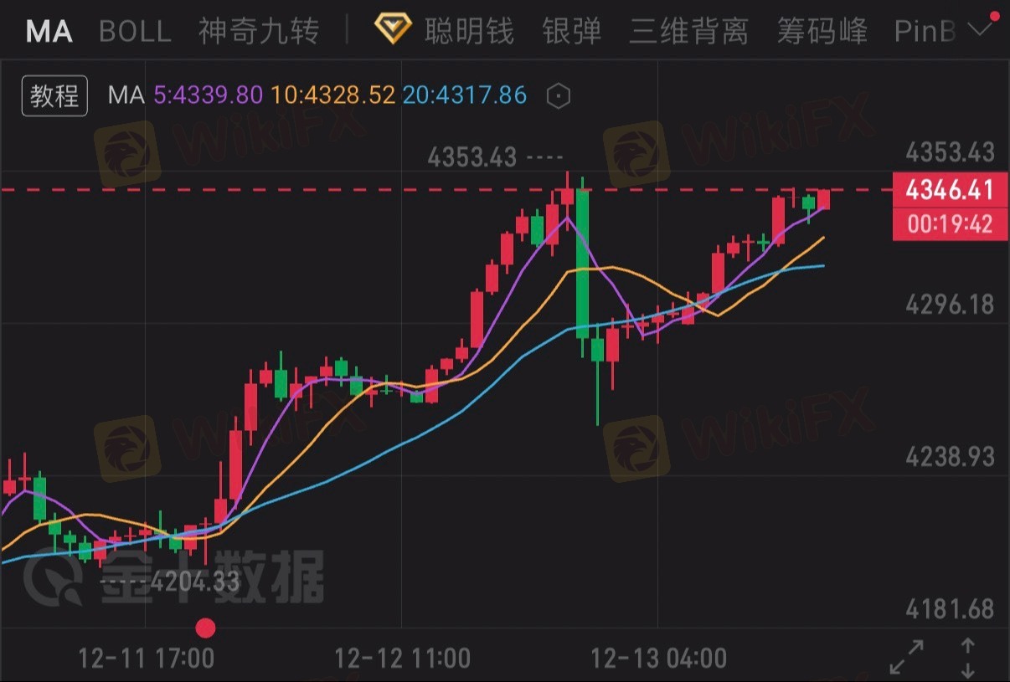Tap the diamond icon beside 聪明钱

click(393, 30)
